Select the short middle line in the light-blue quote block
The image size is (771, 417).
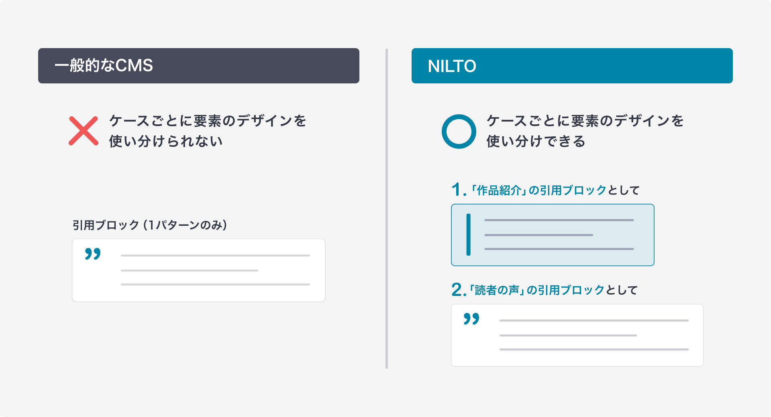tap(538, 235)
